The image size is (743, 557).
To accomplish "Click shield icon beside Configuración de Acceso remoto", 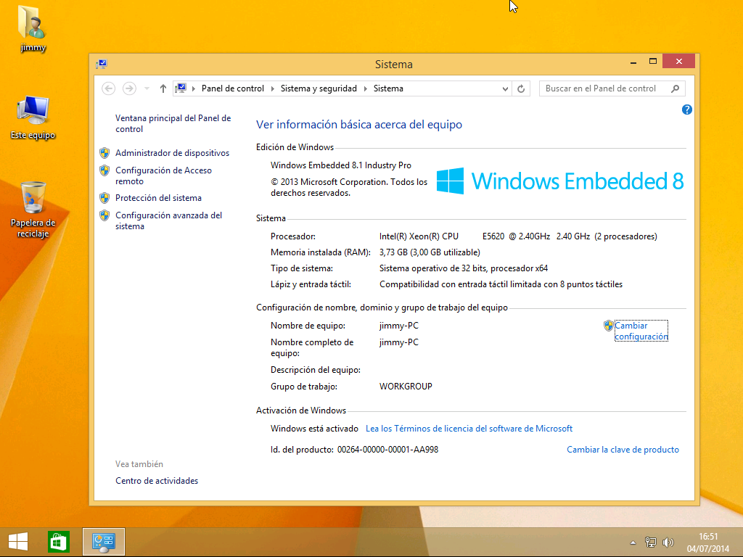I will point(104,170).
